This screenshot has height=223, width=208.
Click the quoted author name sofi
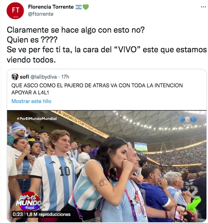click(24, 77)
